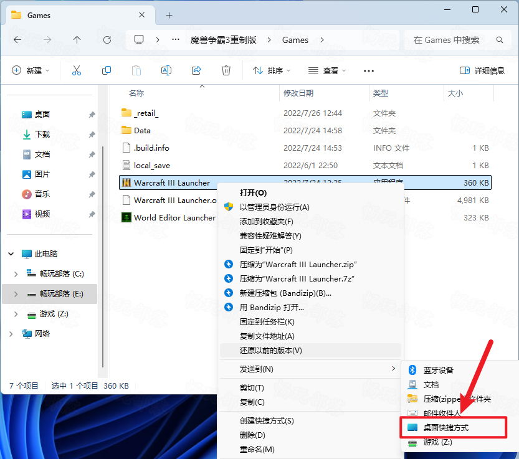519x459 pixels.
Task: Close the Games tab
Action: click(x=141, y=15)
